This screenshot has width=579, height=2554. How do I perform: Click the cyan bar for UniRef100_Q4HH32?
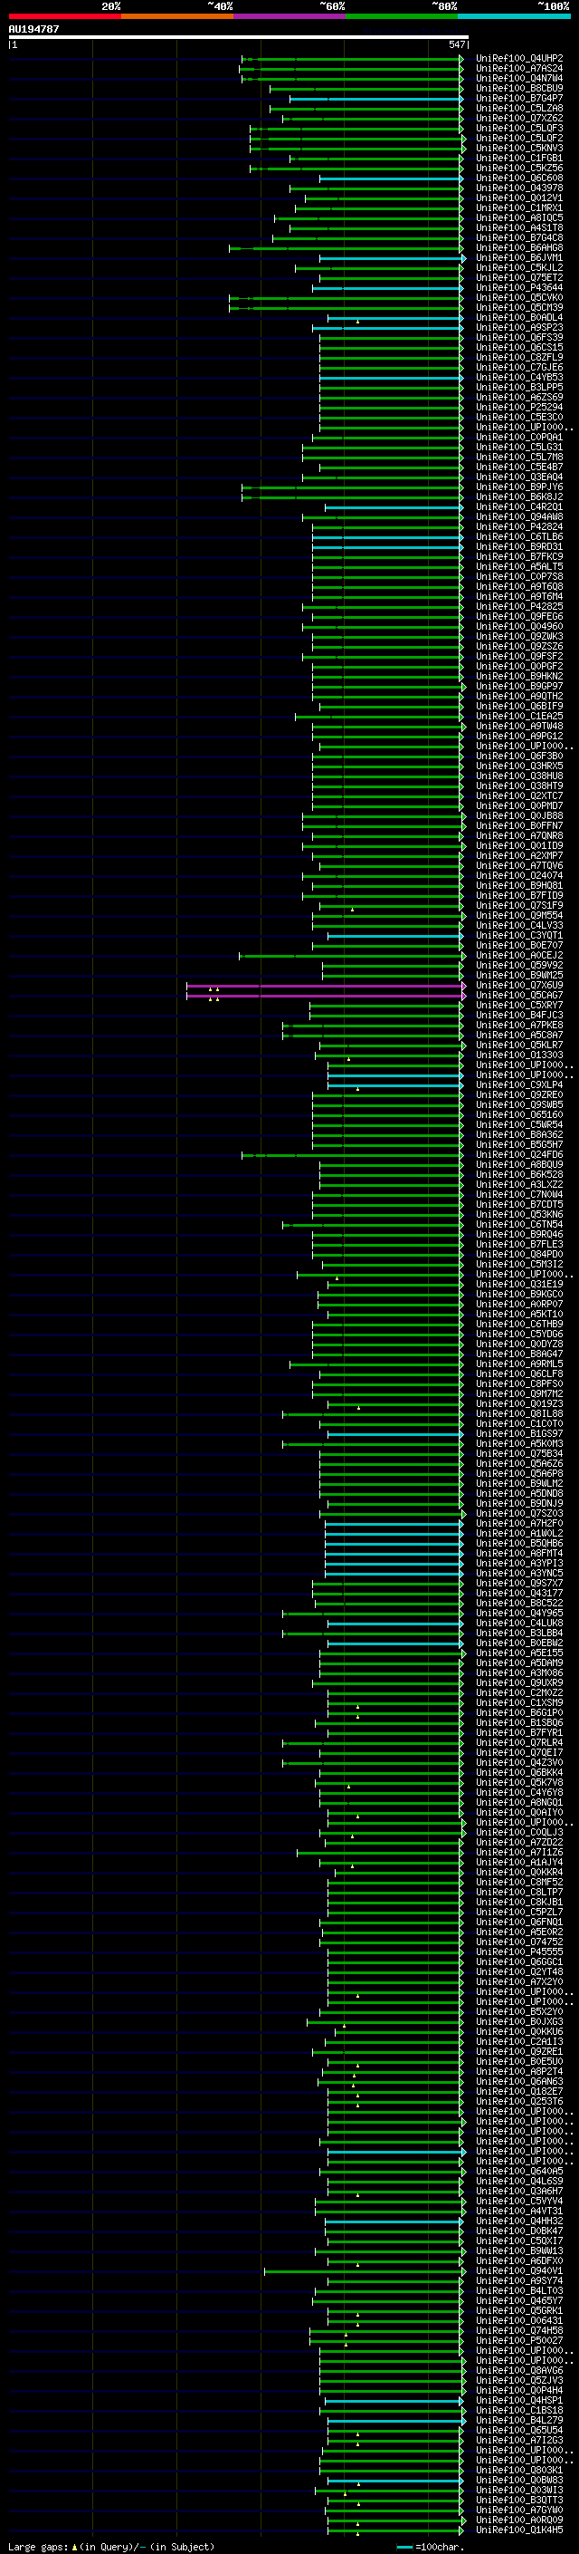394,2221
